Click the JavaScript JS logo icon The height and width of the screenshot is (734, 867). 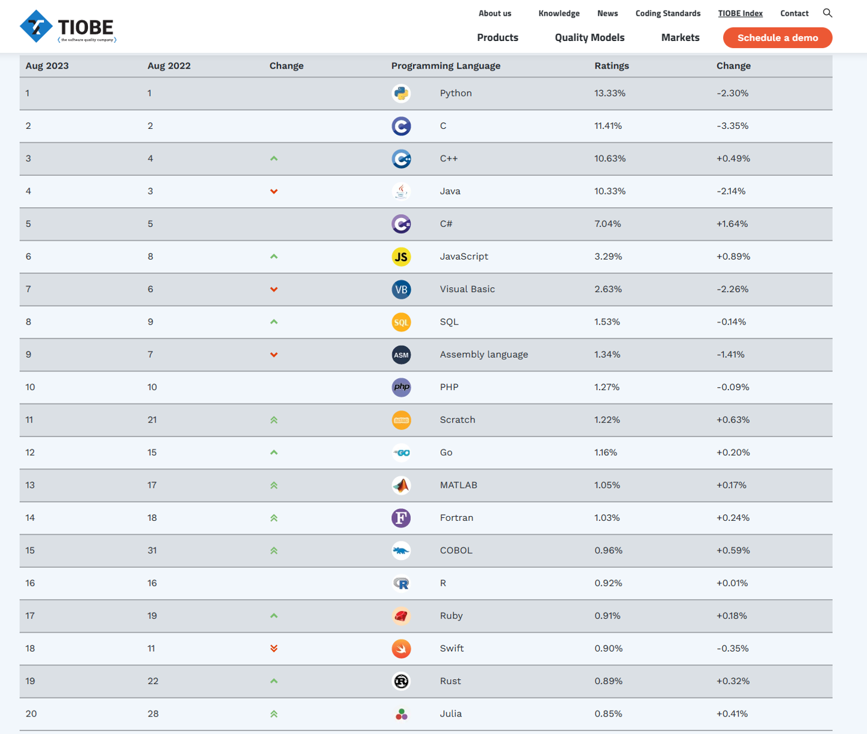[401, 257]
